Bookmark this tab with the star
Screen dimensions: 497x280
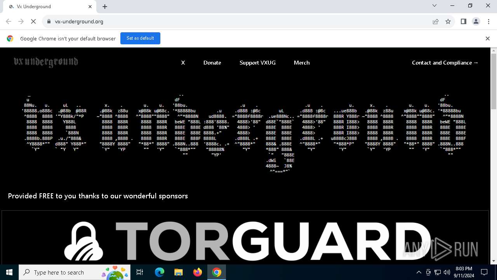448,21
